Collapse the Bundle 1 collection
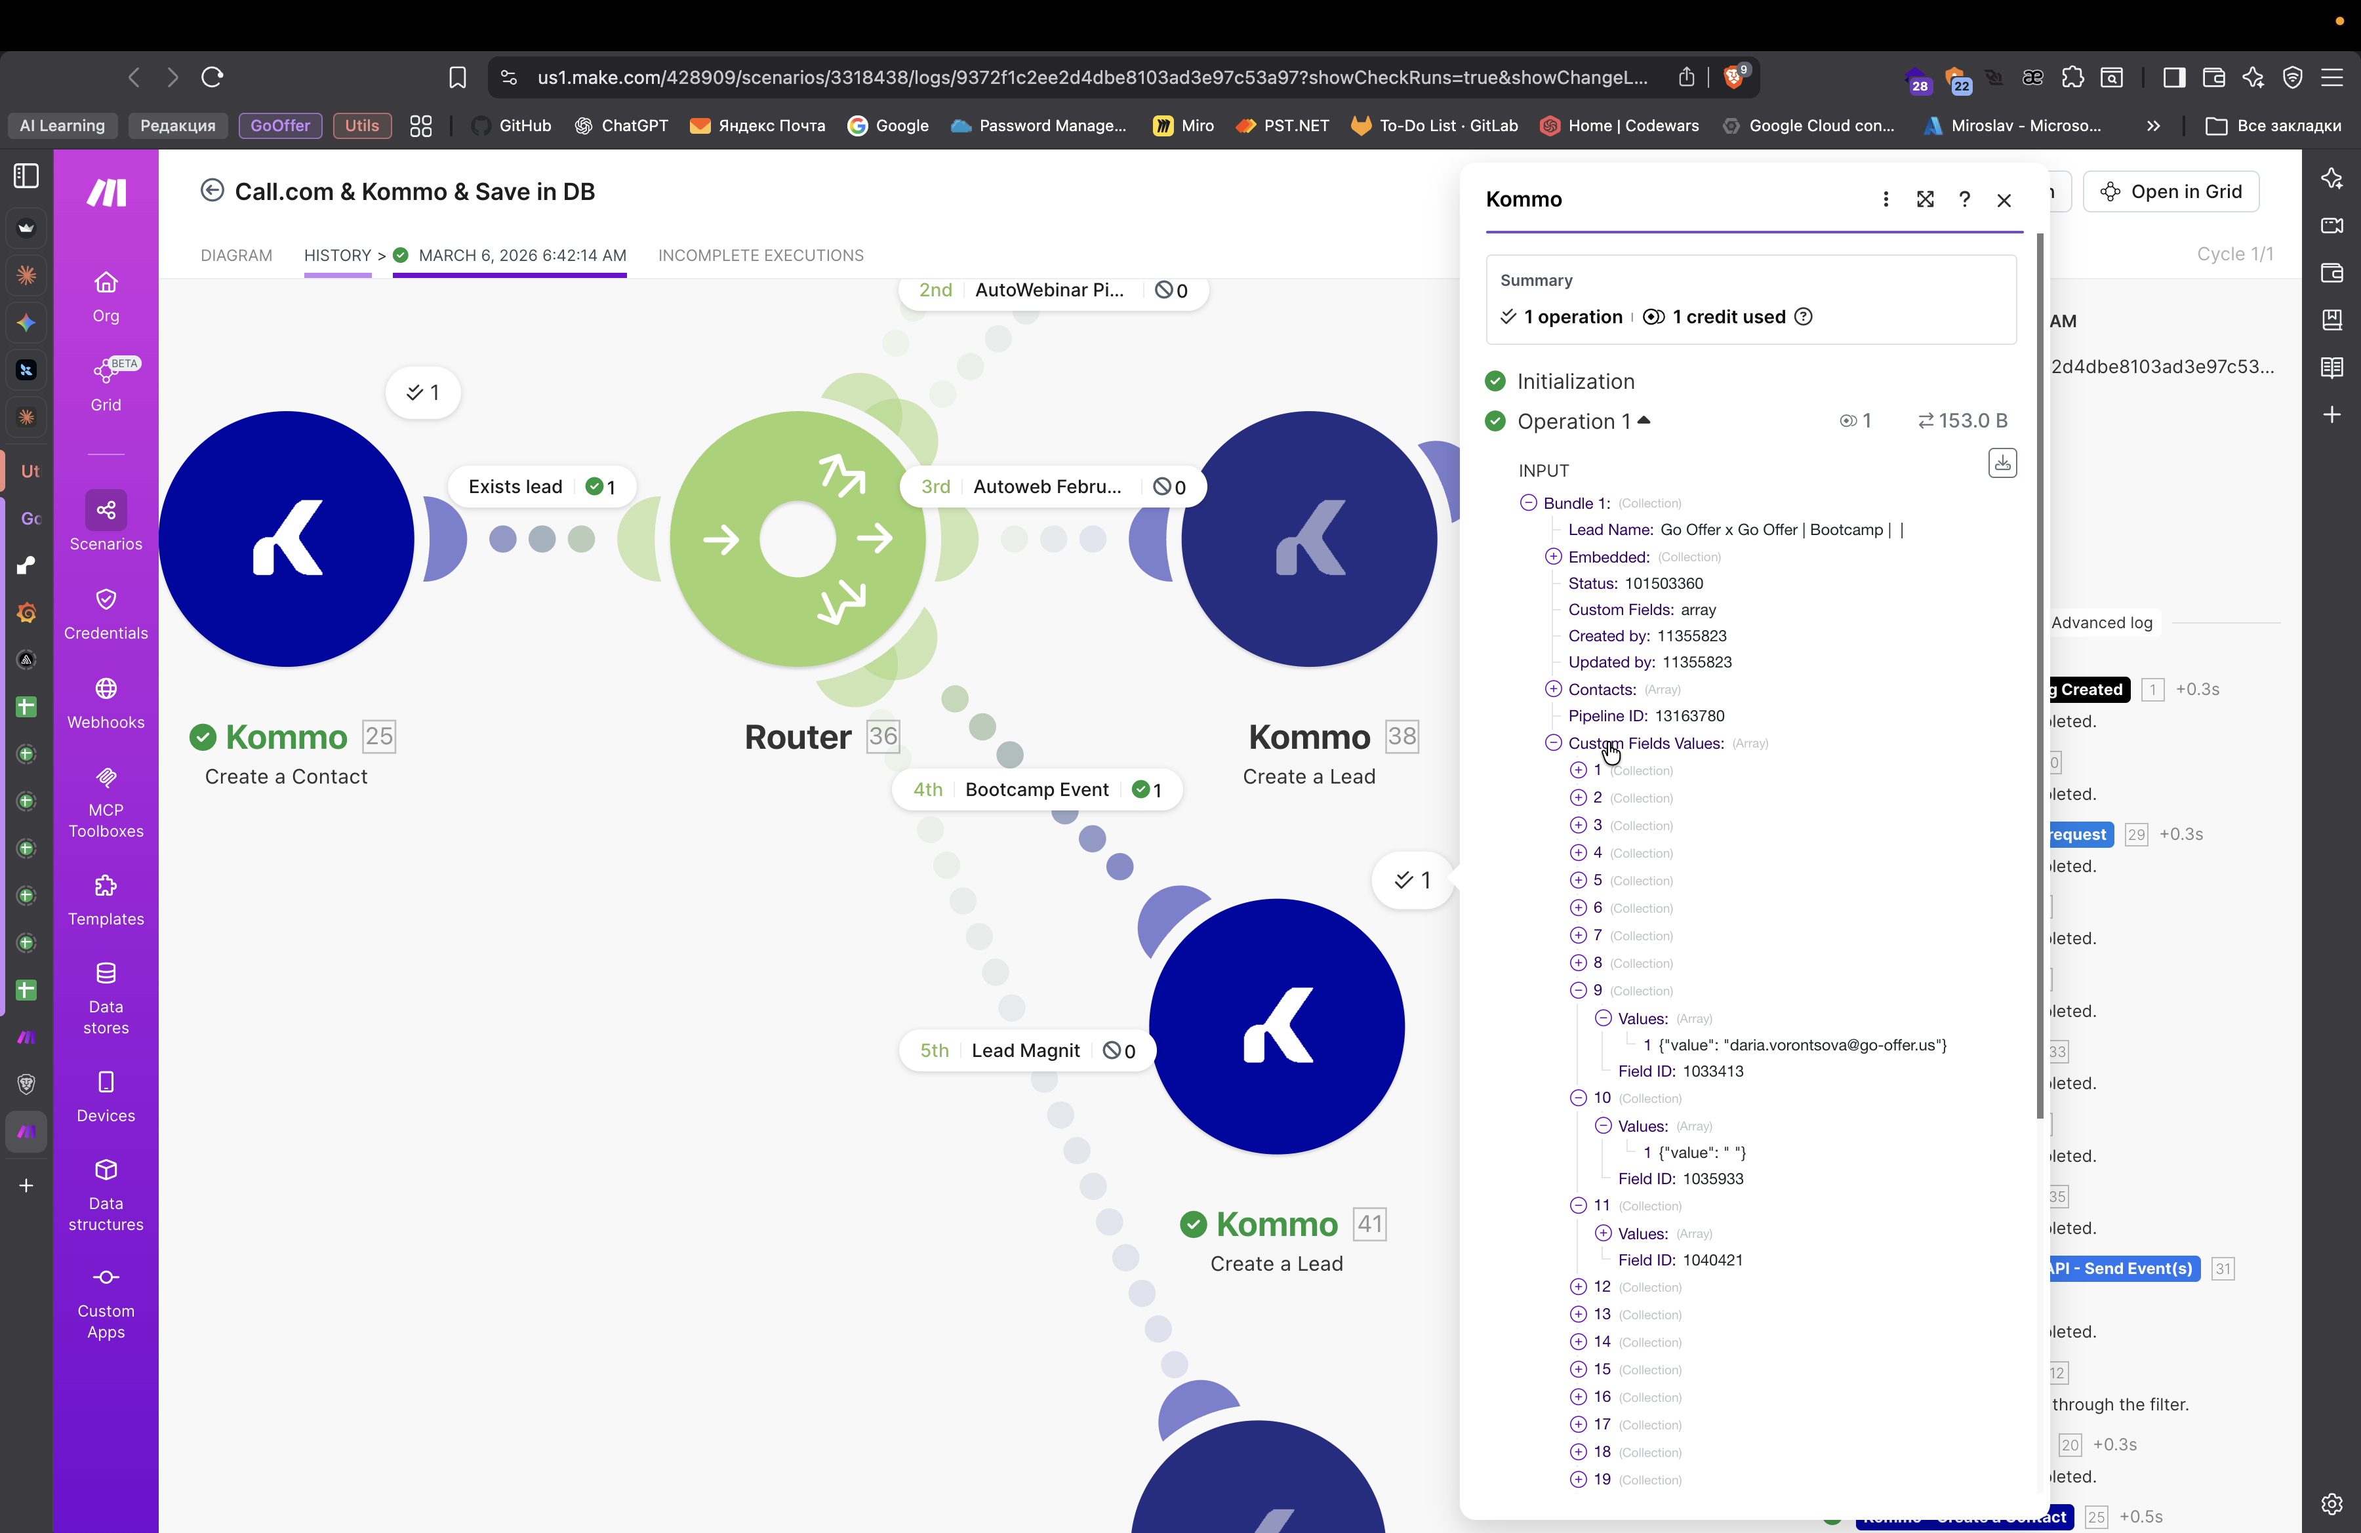The height and width of the screenshot is (1533, 2361). [x=1527, y=503]
